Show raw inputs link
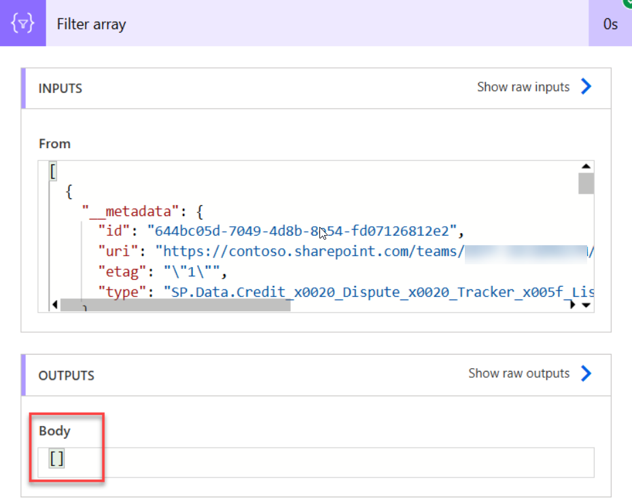Viewport: 632px width, 502px height. point(523,87)
